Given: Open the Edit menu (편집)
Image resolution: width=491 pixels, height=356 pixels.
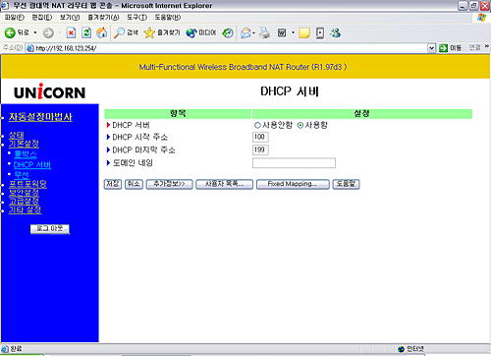Looking at the screenshot, I should point(42,18).
